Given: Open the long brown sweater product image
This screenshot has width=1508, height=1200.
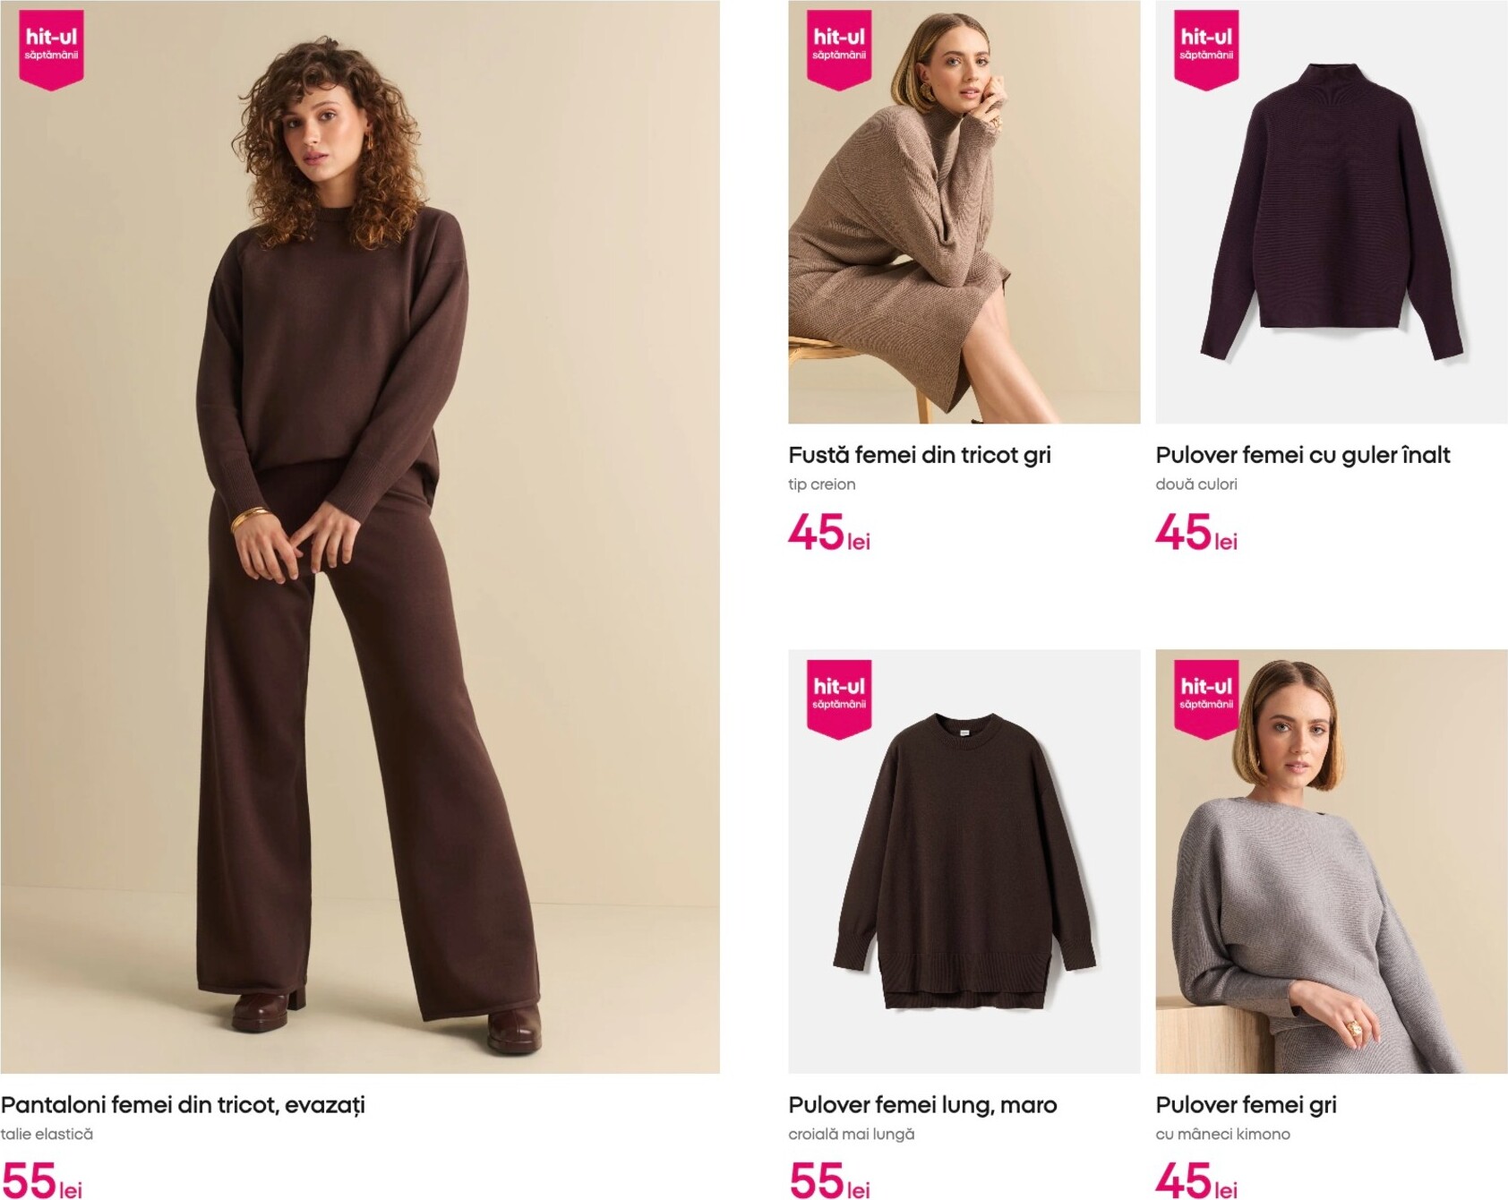Looking at the screenshot, I should pyautogui.click(x=964, y=861).
